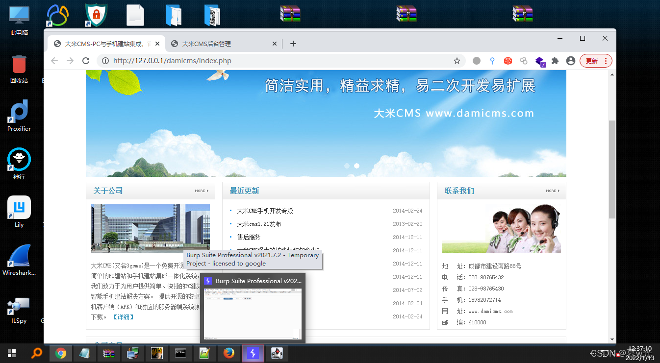The image size is (660, 363).
Task: Open the green shield lock desktop shortcut
Action: point(96,15)
